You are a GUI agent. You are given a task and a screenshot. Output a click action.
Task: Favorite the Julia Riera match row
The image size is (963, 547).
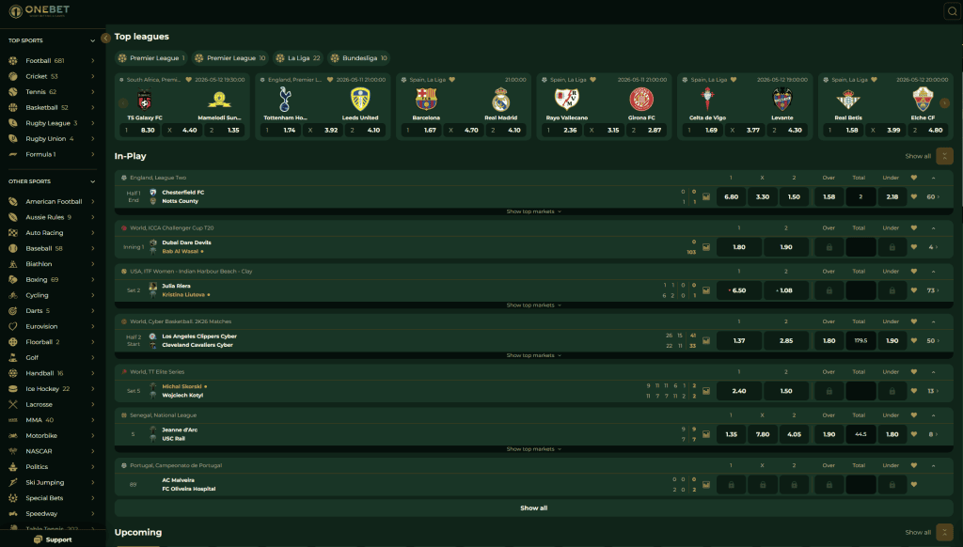click(914, 290)
